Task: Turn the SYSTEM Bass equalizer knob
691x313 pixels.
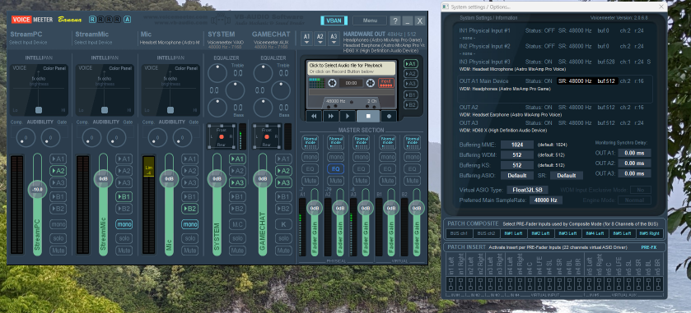Action: point(217,108)
